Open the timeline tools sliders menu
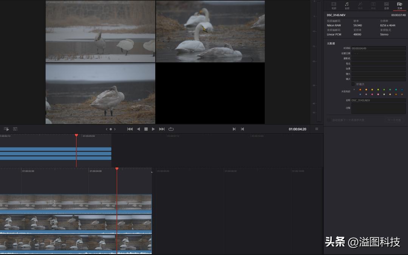 pyautogui.click(x=15, y=129)
